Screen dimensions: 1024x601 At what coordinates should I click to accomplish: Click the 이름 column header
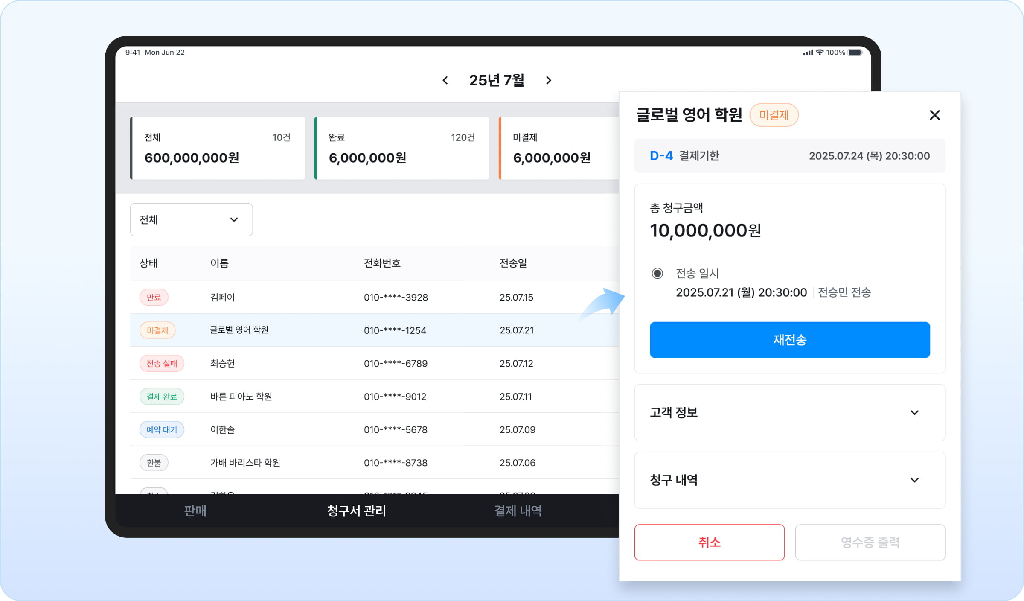coord(219,263)
